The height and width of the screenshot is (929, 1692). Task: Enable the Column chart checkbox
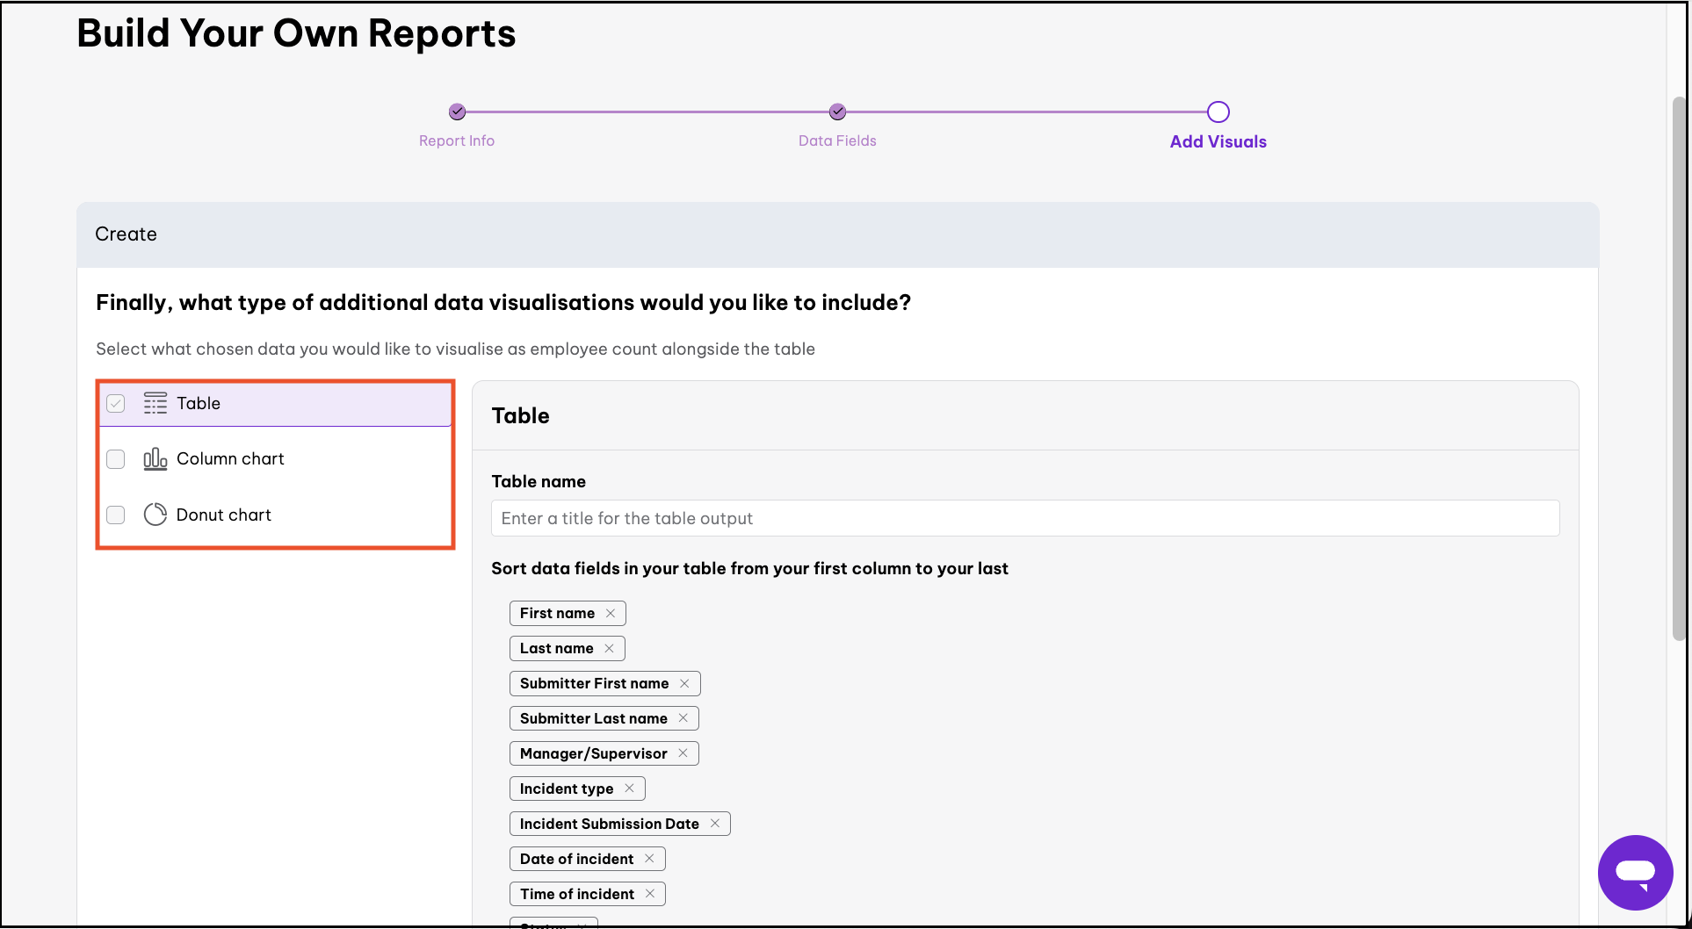(115, 458)
